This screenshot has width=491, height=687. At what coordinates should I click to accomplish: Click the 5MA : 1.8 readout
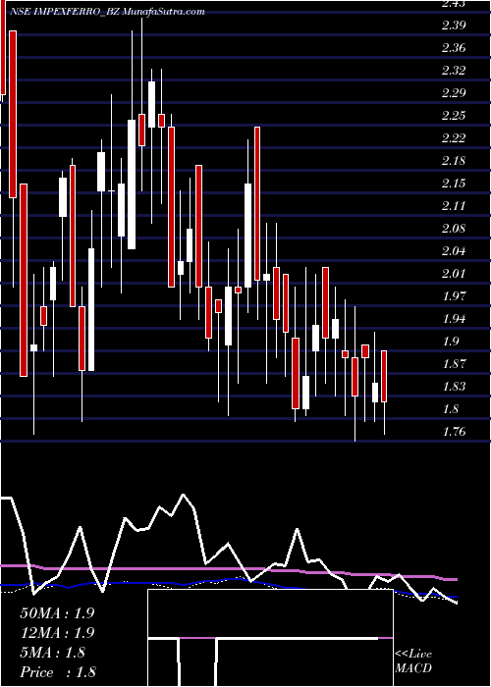(x=53, y=653)
